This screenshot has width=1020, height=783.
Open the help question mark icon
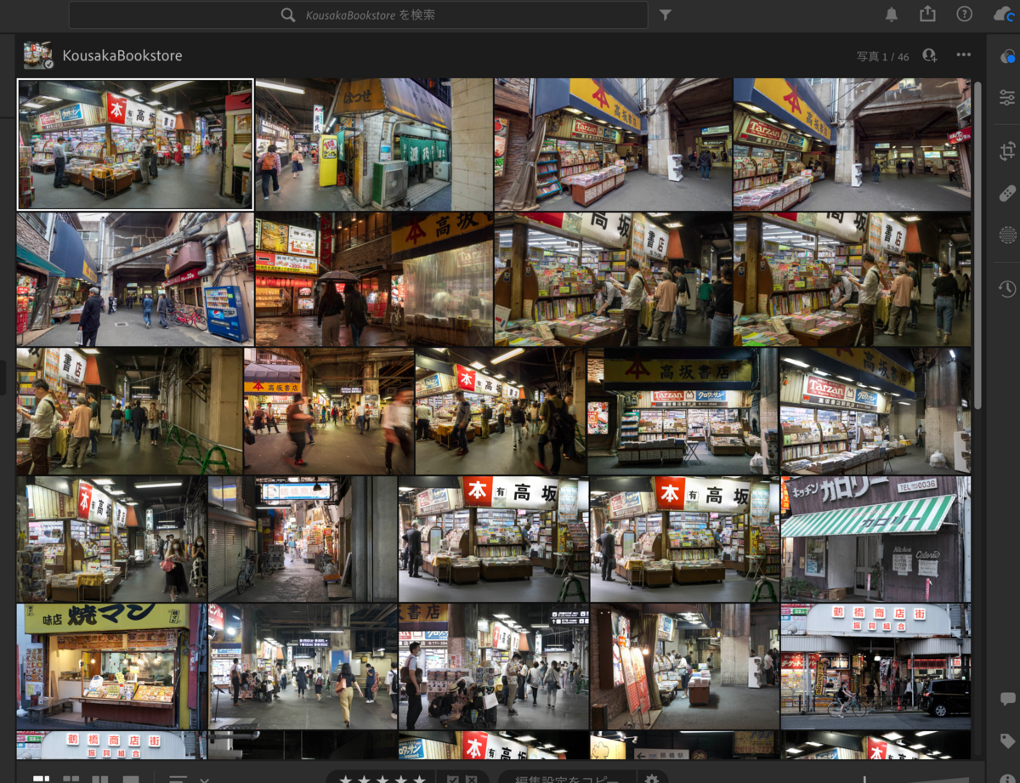[964, 14]
